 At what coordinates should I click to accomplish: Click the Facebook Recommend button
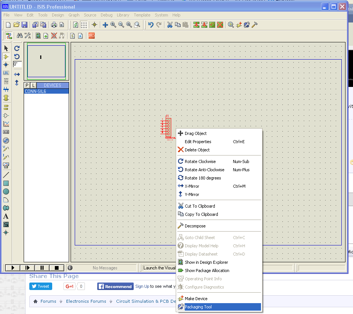click(116, 287)
